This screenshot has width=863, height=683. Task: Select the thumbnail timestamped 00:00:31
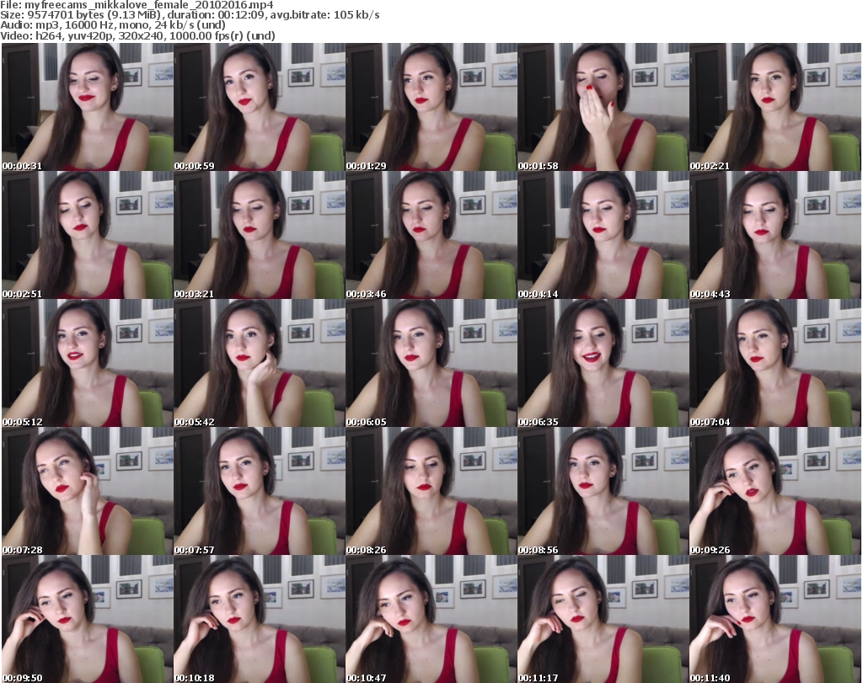point(88,107)
